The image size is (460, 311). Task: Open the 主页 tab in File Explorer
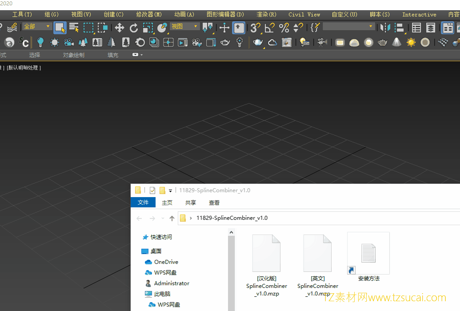point(167,202)
